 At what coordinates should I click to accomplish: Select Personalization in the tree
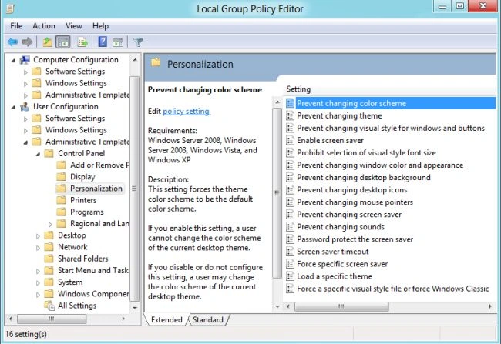[96, 189]
